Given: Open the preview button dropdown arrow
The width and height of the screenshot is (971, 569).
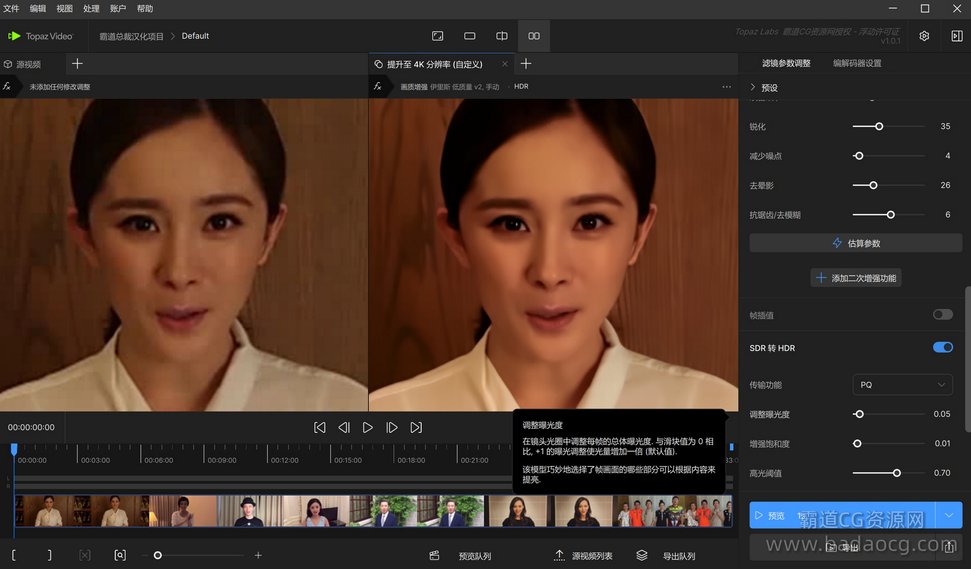Looking at the screenshot, I should (949, 515).
